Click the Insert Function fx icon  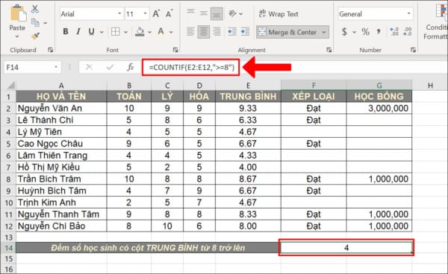(130, 67)
